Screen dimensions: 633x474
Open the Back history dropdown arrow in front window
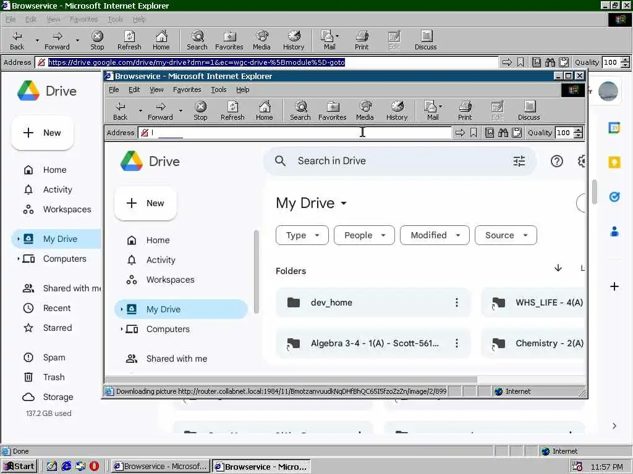(140, 110)
